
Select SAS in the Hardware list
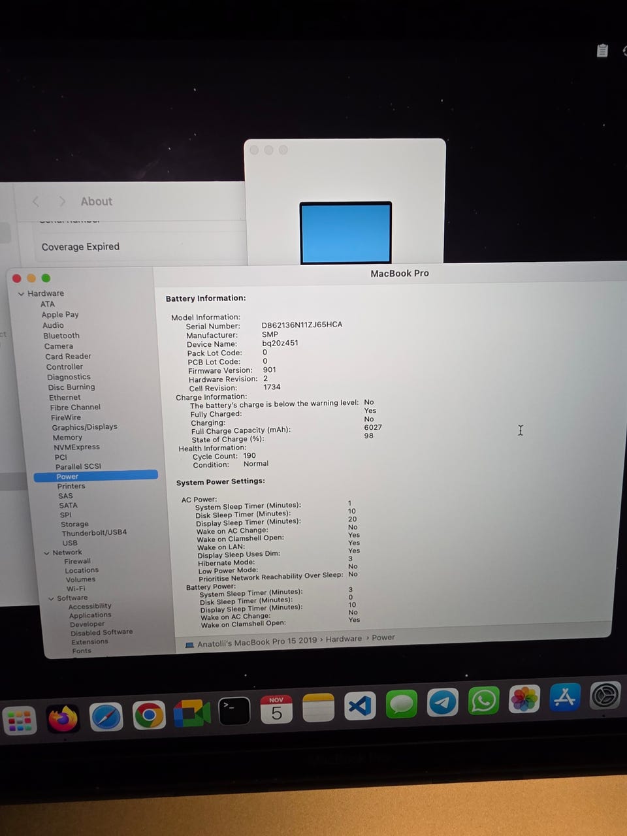[x=65, y=496]
